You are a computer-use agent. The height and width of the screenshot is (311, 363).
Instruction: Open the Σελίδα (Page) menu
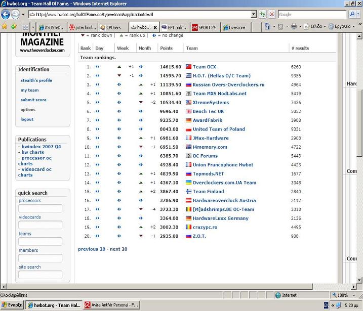[x=315, y=26]
